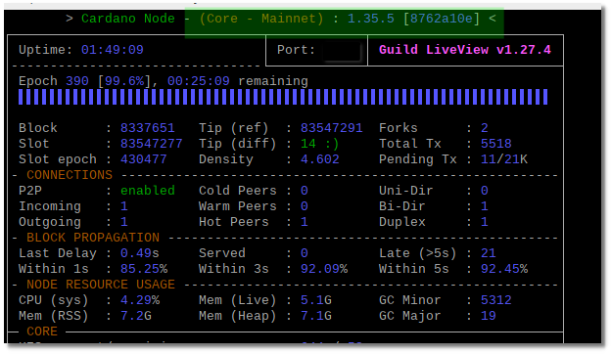611x354 pixels.
Task: Click the uptime value 01:49:09
Action: 113,50
